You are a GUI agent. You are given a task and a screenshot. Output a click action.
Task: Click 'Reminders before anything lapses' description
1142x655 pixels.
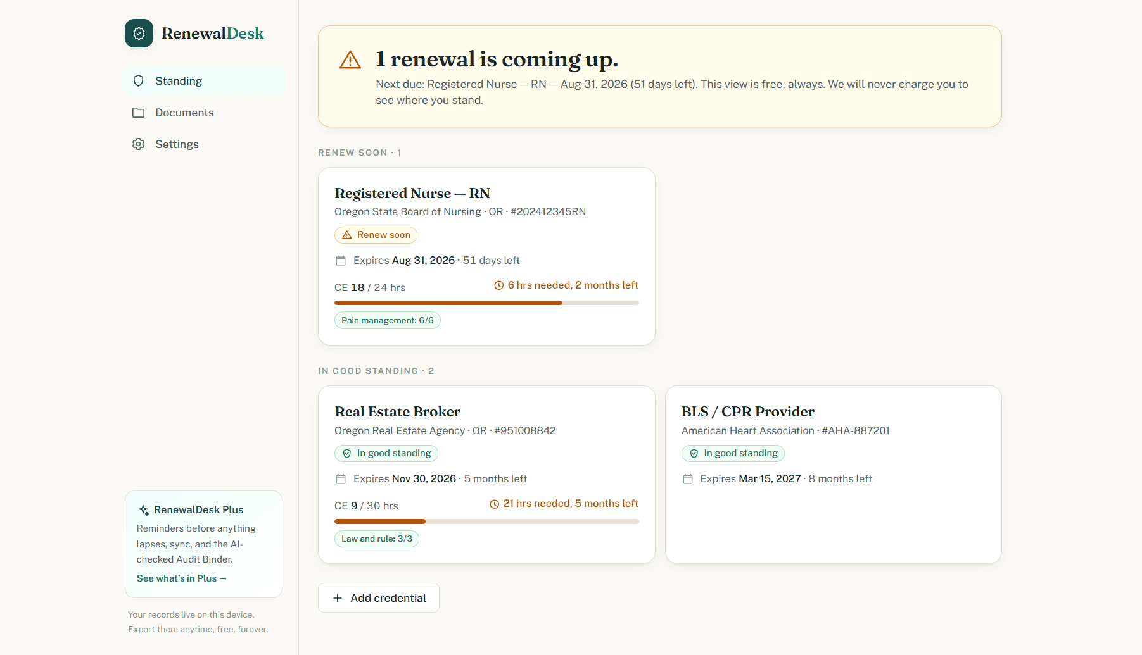196,544
